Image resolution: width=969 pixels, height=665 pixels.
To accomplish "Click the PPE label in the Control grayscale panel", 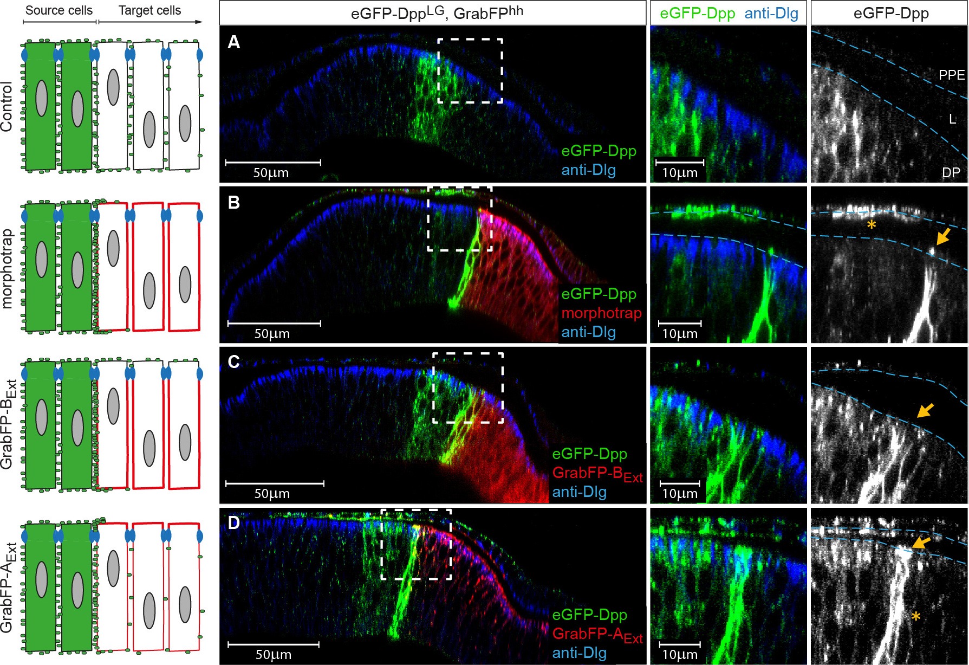I will pyautogui.click(x=951, y=75).
